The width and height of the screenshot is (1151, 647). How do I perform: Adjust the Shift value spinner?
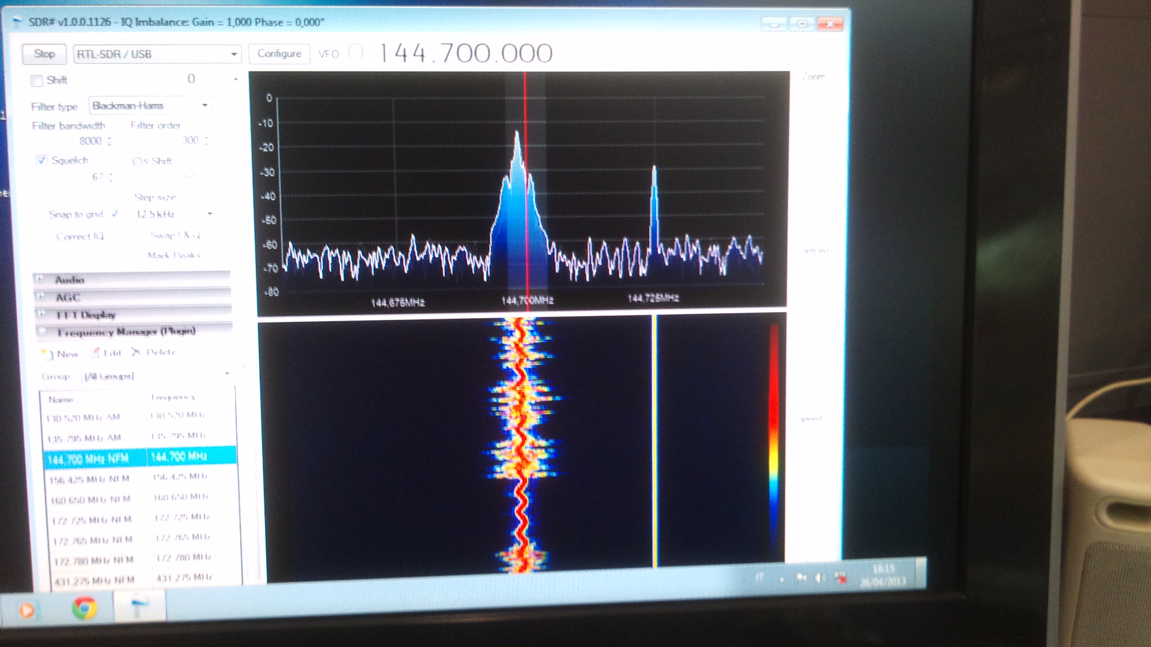tap(203, 78)
